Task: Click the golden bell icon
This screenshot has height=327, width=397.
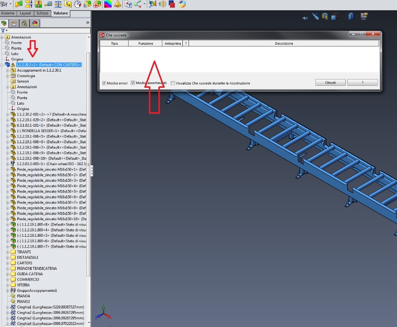Action: tap(117, 4)
